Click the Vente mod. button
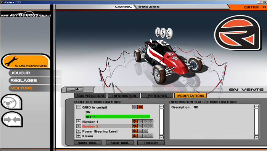 coord(87,143)
